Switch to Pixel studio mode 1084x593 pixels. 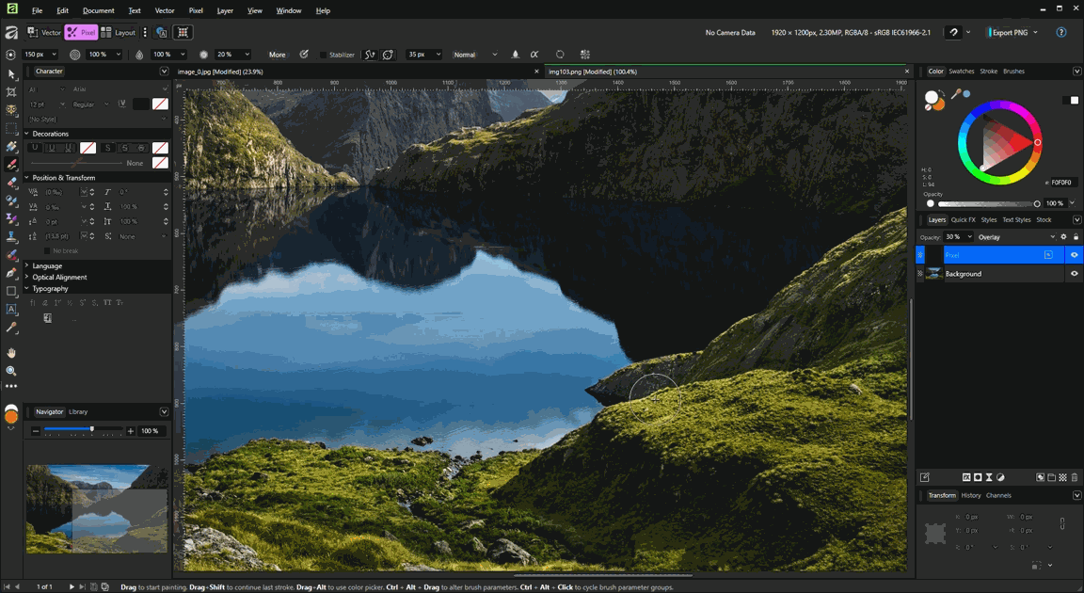click(x=82, y=33)
